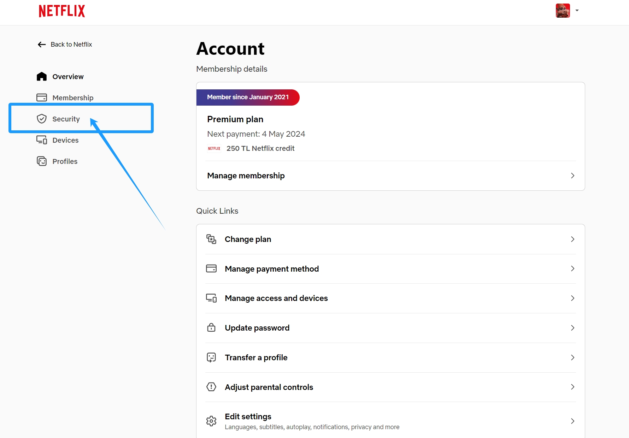629x438 pixels.
Task: Click the Quick Links heading
Action: tap(217, 211)
